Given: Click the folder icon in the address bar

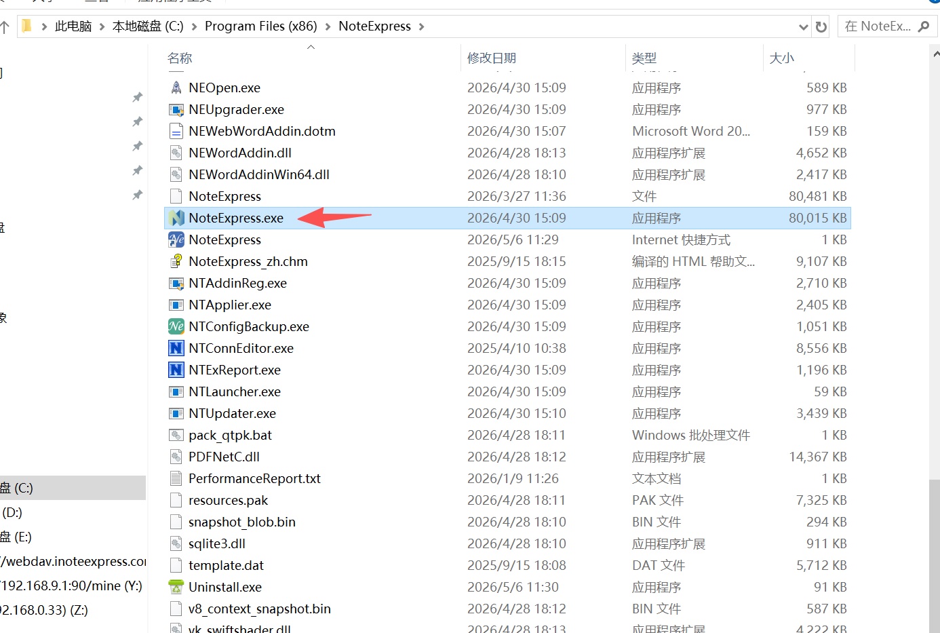Looking at the screenshot, I should (27, 26).
